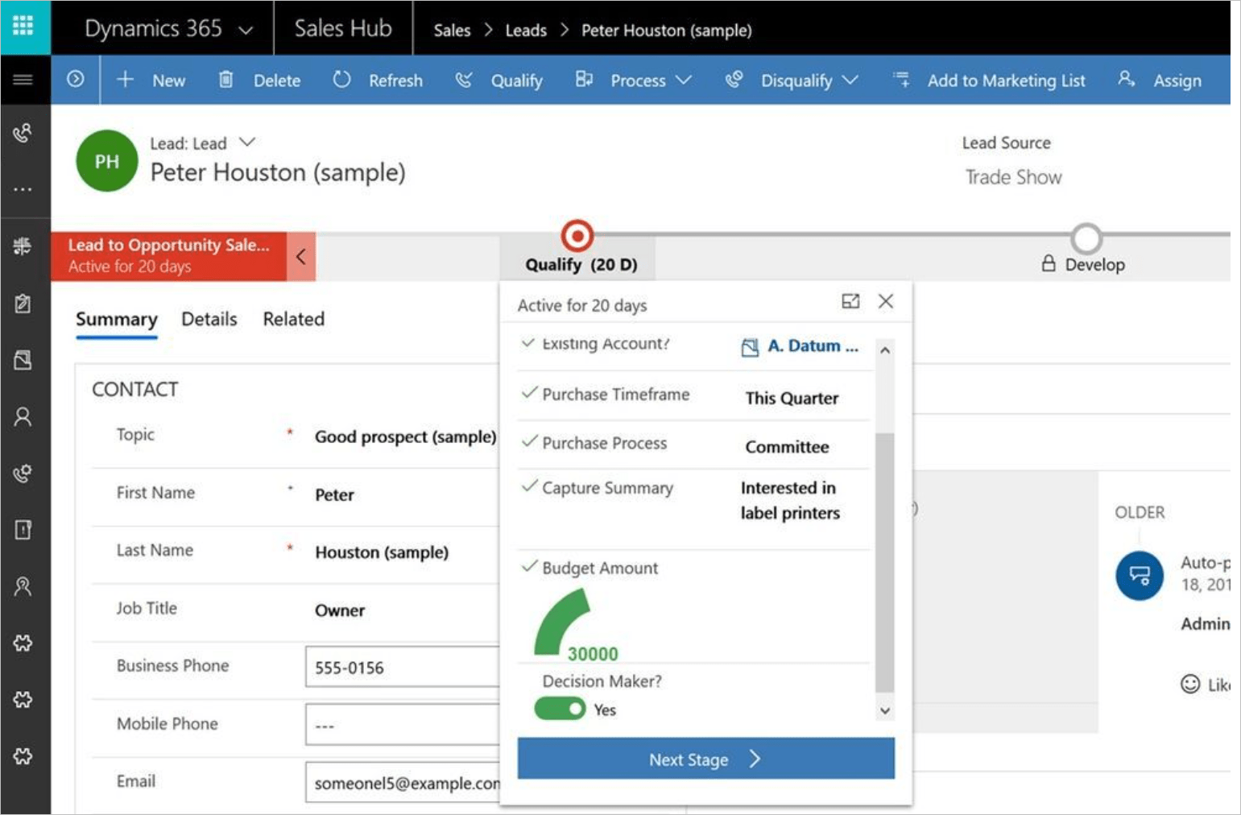The width and height of the screenshot is (1241, 815).
Task: Open the opportunities document sidebar icon
Action: 23,530
